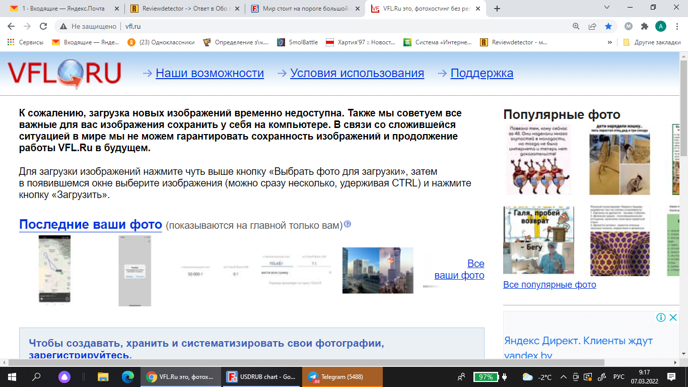
Task: Close the Yandex Direct ad
Action: tap(673, 317)
